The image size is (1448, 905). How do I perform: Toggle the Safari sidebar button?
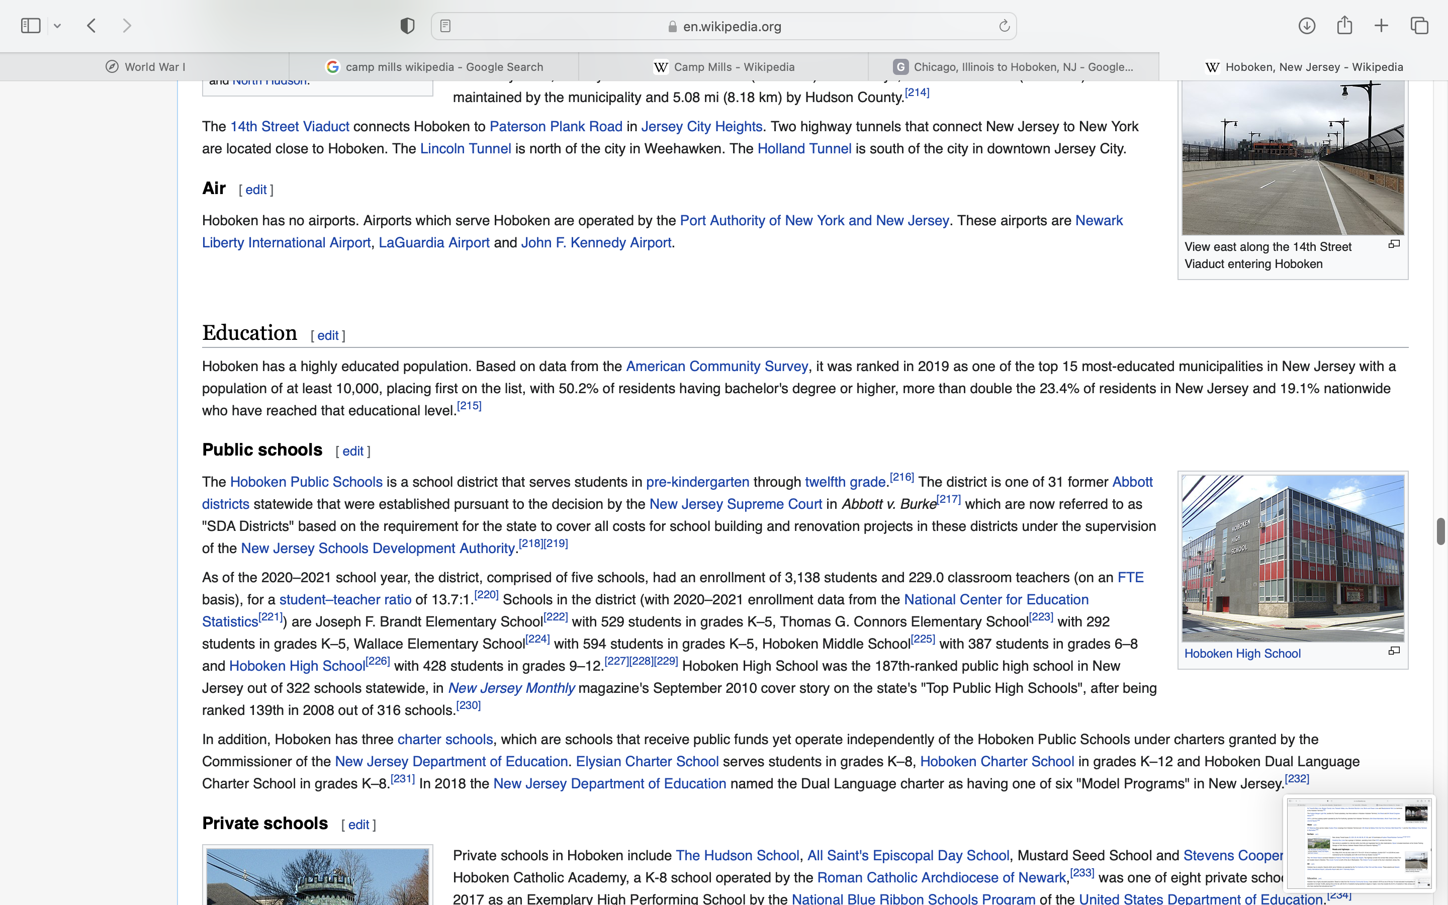coord(31,26)
